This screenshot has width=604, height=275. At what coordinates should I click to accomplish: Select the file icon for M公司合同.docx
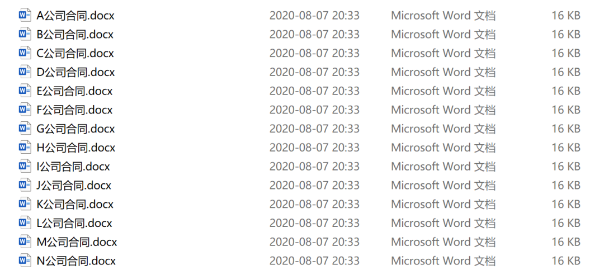[x=25, y=242]
